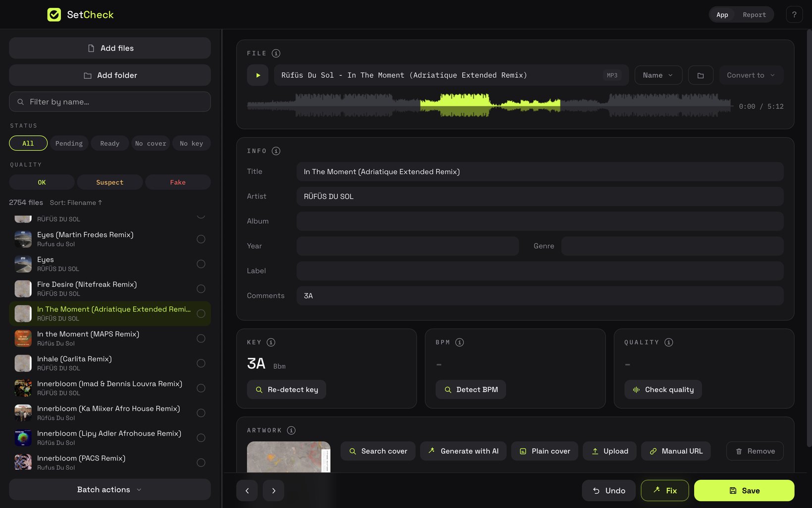Select the Inhale (Carlita Remix) circle
This screenshot has height=508, width=812.
tap(201, 363)
